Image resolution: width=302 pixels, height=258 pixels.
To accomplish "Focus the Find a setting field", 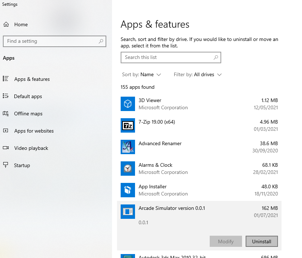I will [55, 41].
